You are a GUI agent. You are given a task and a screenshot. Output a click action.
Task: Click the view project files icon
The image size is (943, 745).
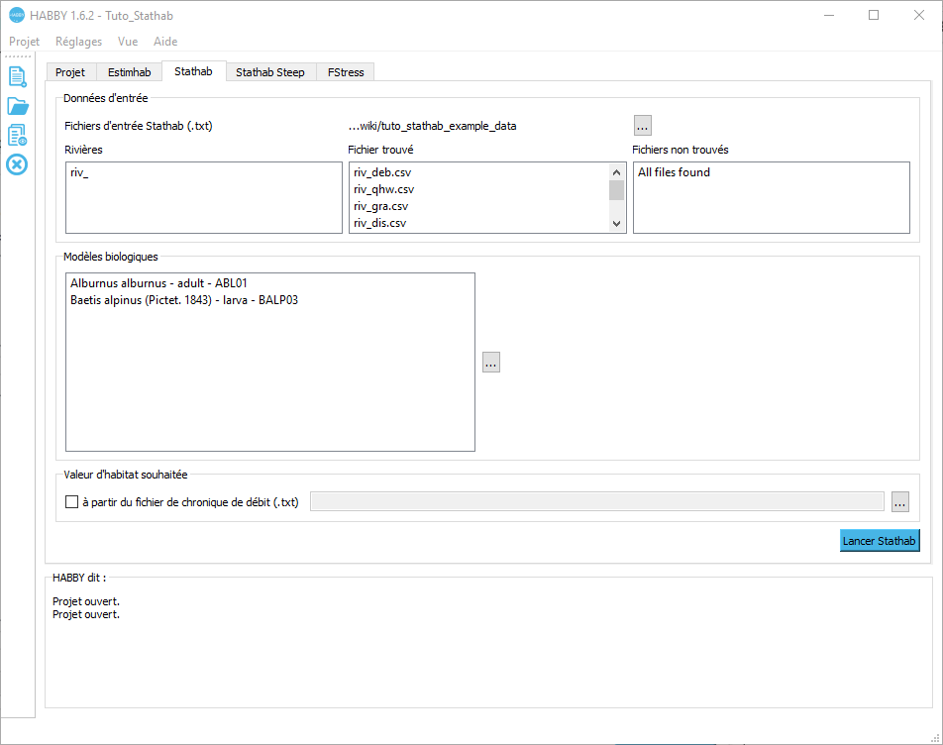[17, 135]
